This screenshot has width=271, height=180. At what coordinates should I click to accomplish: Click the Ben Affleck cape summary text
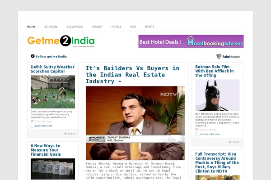tap(217, 120)
